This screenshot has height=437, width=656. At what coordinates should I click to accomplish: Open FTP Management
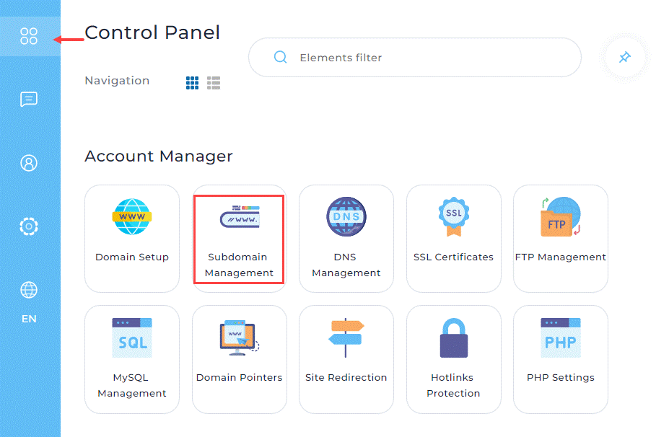pos(560,238)
